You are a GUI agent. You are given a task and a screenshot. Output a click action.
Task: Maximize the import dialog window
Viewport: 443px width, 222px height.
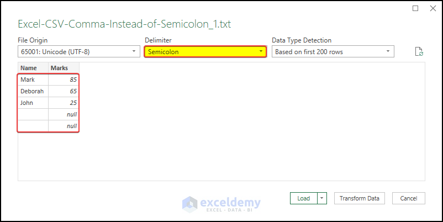pyautogui.click(x=415, y=8)
